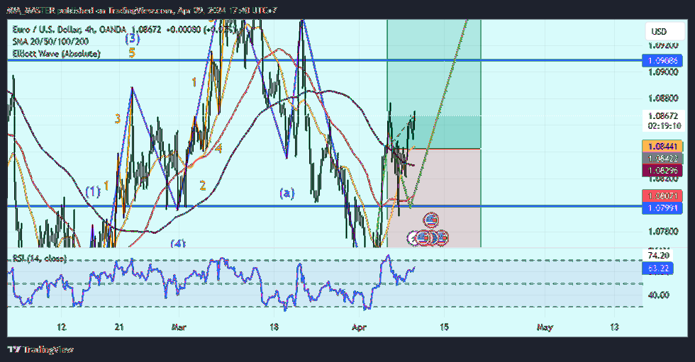Click the RSI upper level label 74.20
This screenshot has width=695, height=362.
658,256
